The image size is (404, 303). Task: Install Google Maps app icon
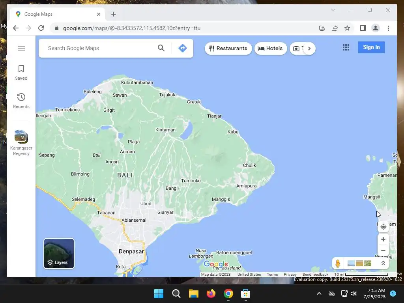[x=322, y=28]
